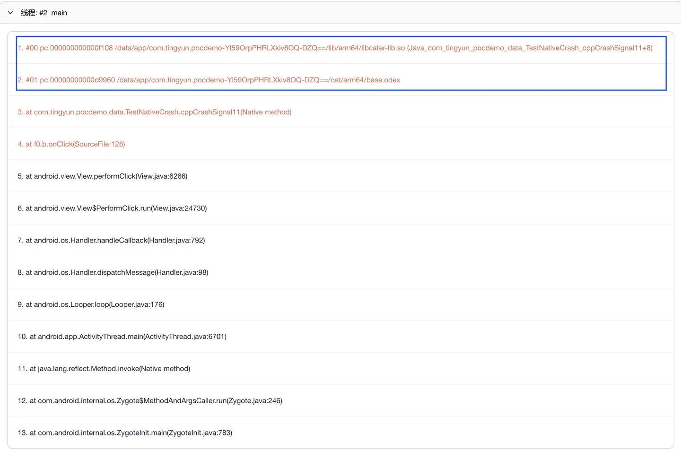This screenshot has width=681, height=451.
Task: Select the View$PerformClick.run frame line
Action: (x=112, y=208)
